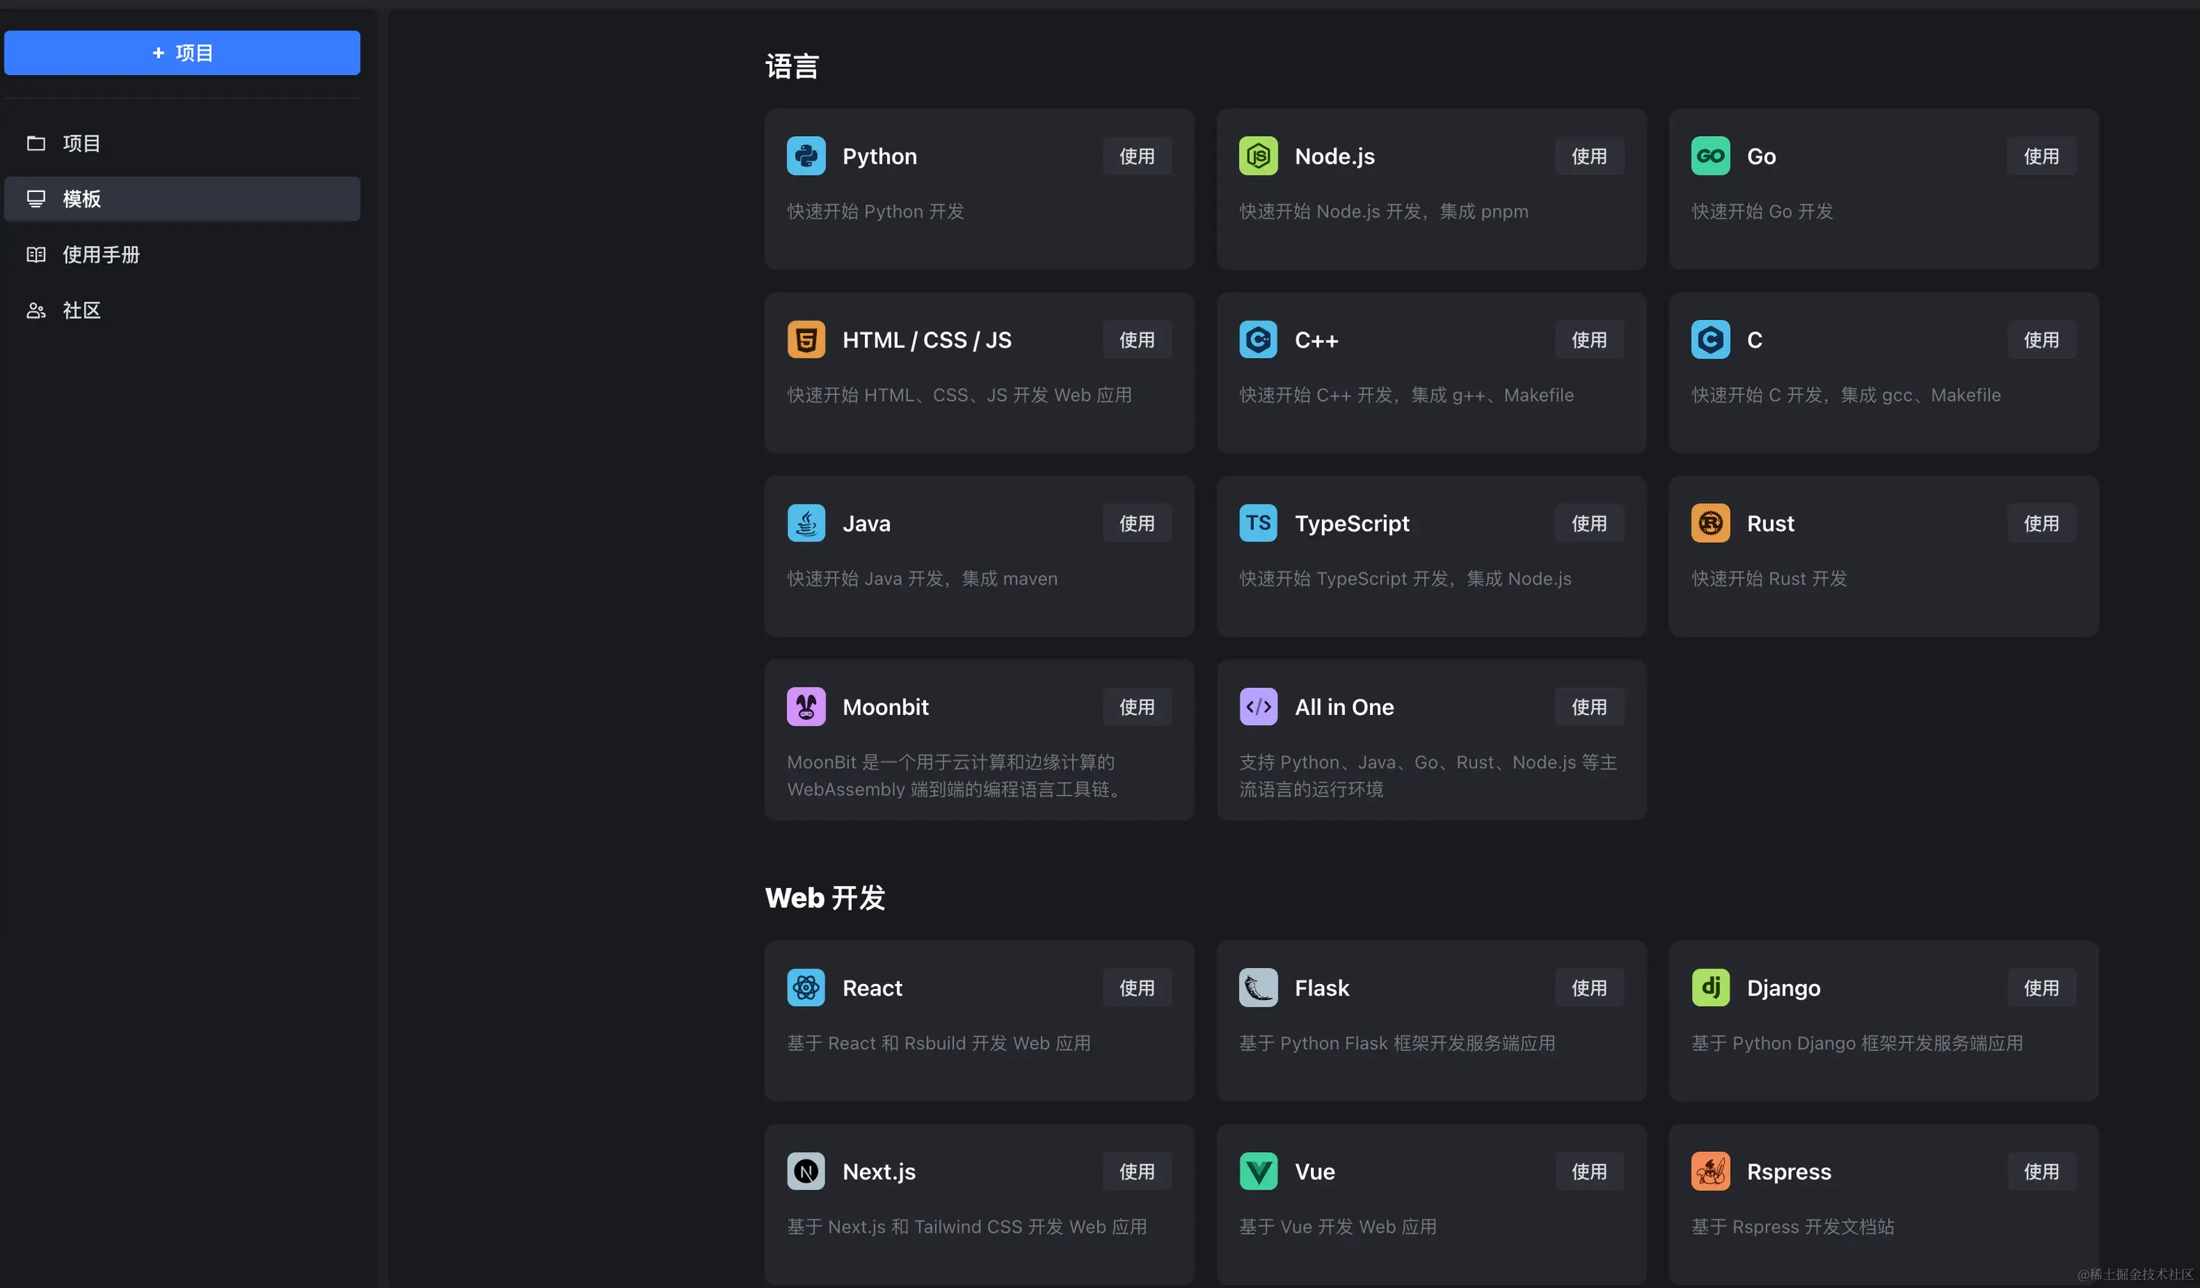Click the Flask logo icon
Screen dimensions: 2200x1288
pos(1258,988)
